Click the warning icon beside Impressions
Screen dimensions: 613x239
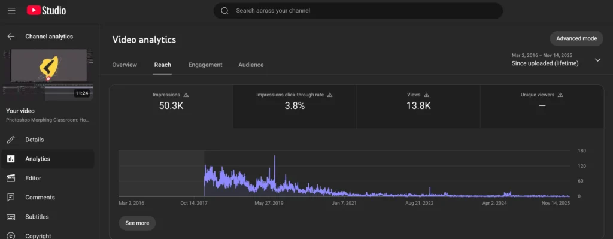coord(186,95)
